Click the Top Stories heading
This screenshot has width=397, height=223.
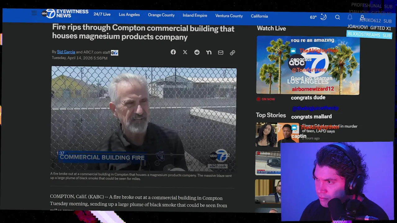[x=271, y=115]
